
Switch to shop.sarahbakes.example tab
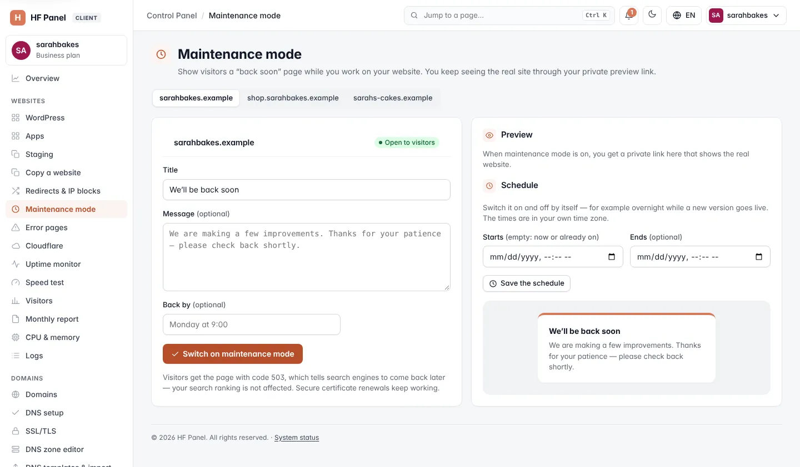pyautogui.click(x=293, y=98)
